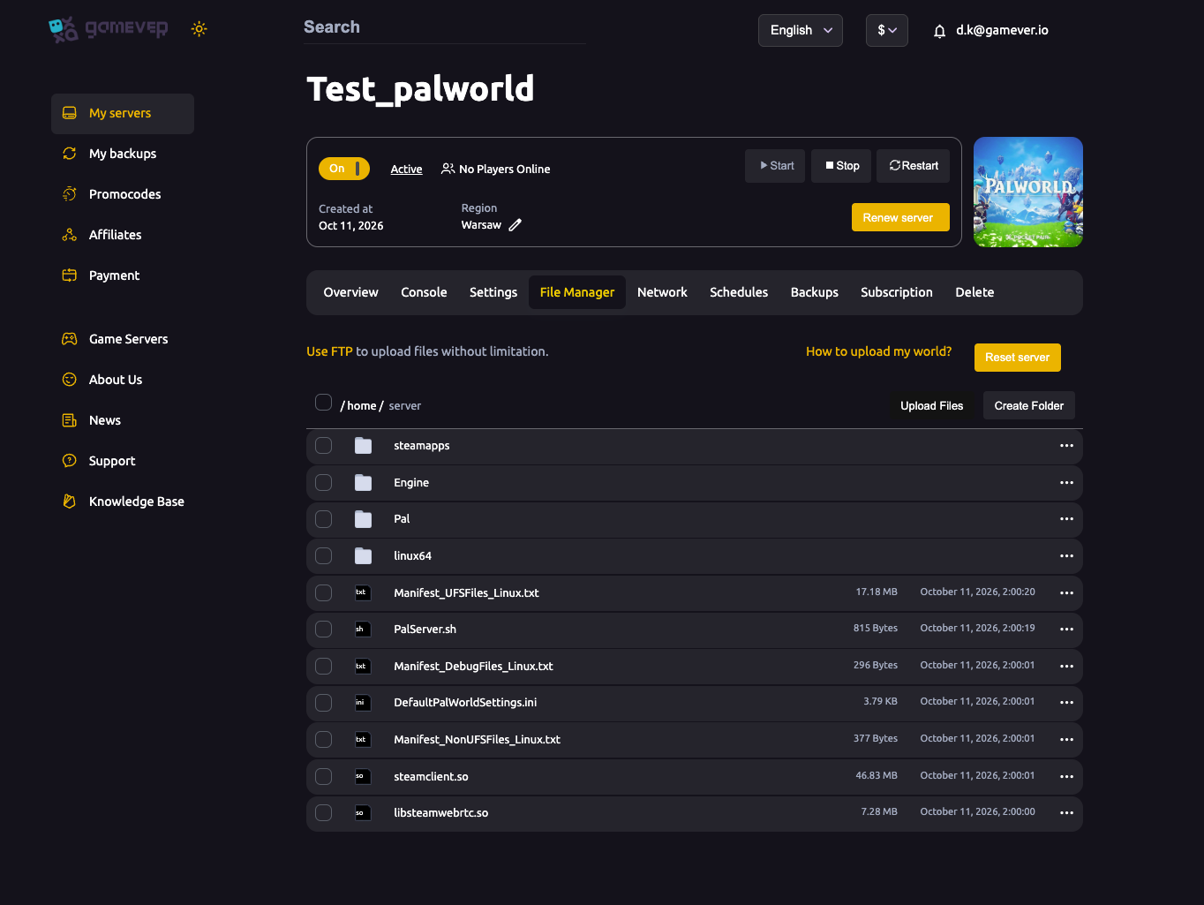This screenshot has height=905, width=1204.
Task: Open more options for DefaultPalWorldSettings.ini
Action: tap(1066, 703)
